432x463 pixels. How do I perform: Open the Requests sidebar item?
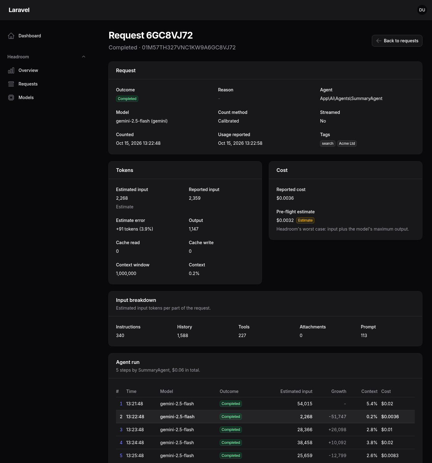coord(46,84)
